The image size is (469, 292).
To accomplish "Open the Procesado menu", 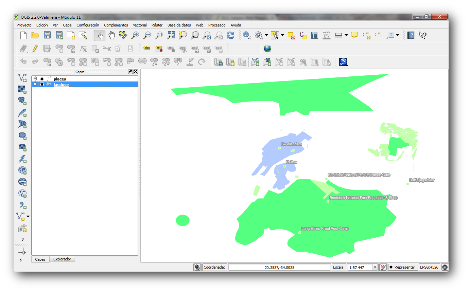I will [x=217, y=25].
